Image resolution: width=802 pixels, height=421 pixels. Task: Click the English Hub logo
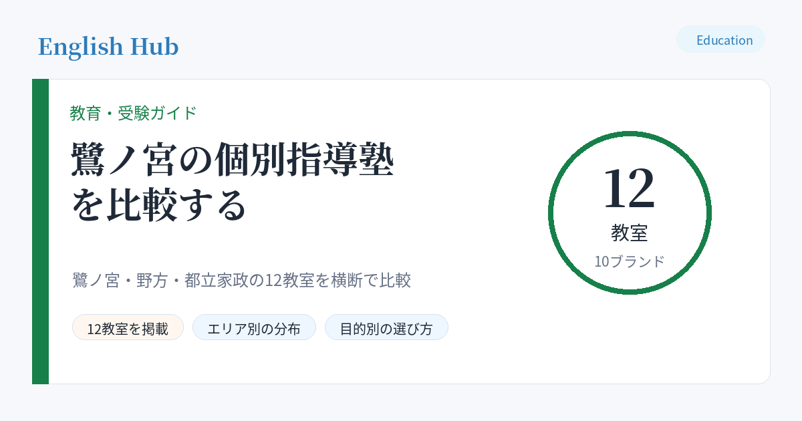(x=108, y=47)
